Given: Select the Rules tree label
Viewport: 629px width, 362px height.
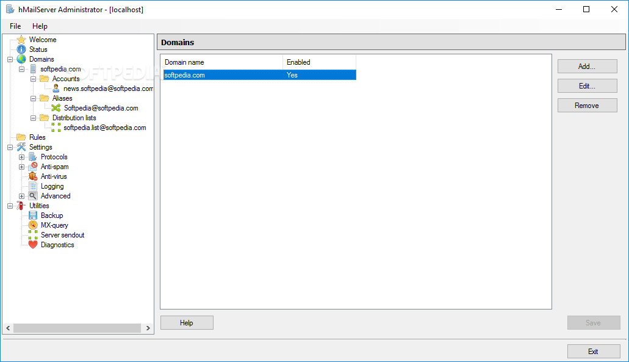Looking at the screenshot, I should click(37, 137).
